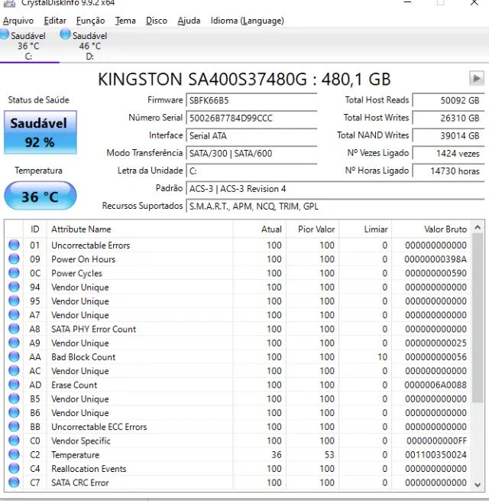This screenshot has width=489, height=501.
Task: Click the Valor Bruto column header
Action: coord(432,229)
